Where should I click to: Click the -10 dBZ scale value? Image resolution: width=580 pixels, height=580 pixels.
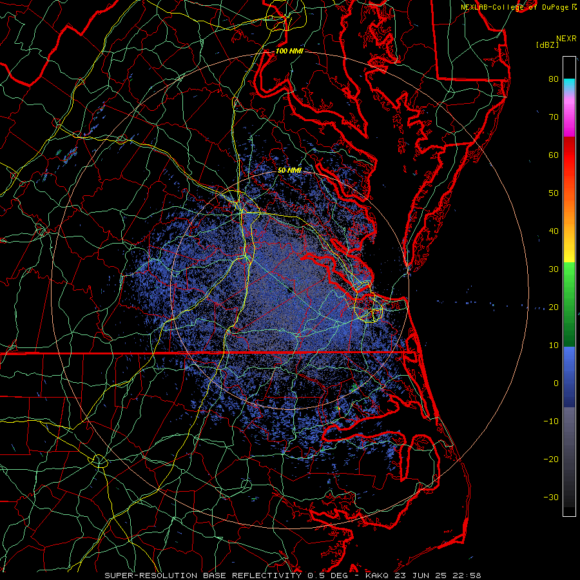point(551,421)
